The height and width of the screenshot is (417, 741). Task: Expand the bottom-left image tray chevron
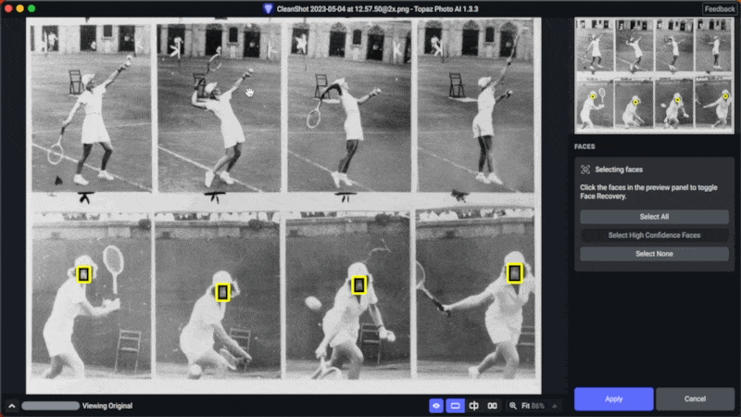(11, 406)
